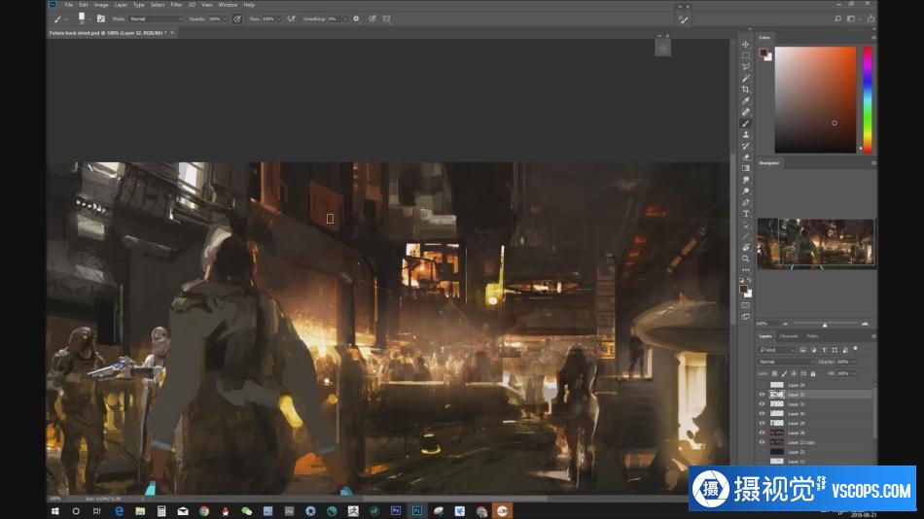Screen dimensions: 924x519
Task: Select the Eraser tool
Action: 745,157
